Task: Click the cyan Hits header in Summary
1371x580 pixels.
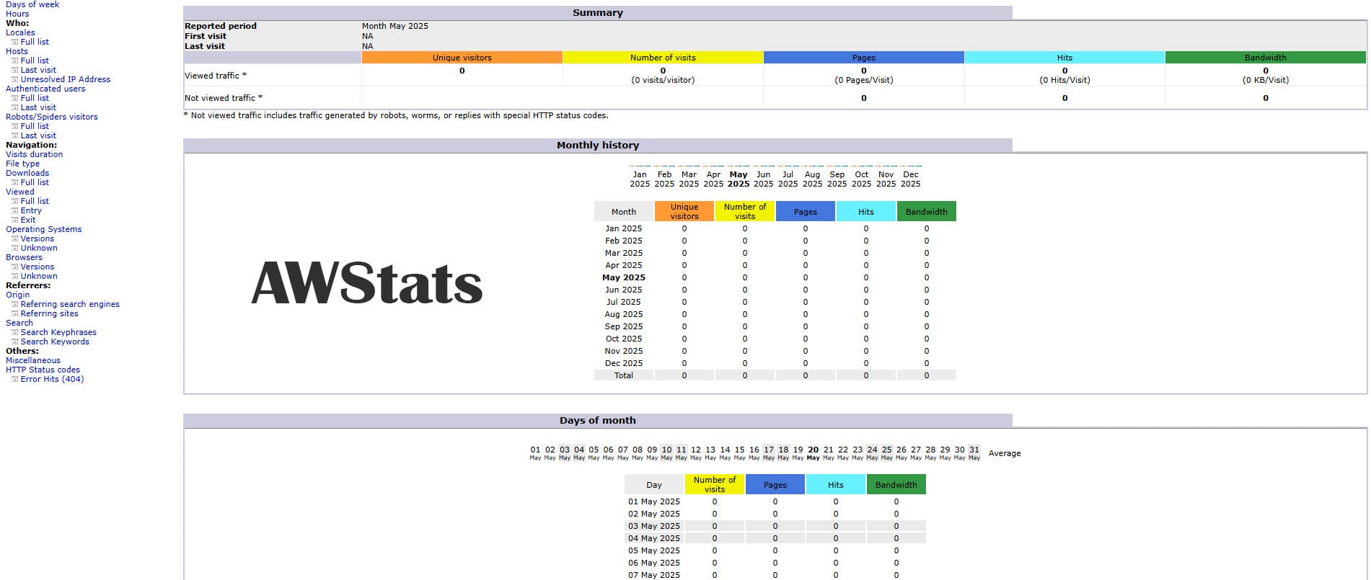Action: click(x=1064, y=58)
